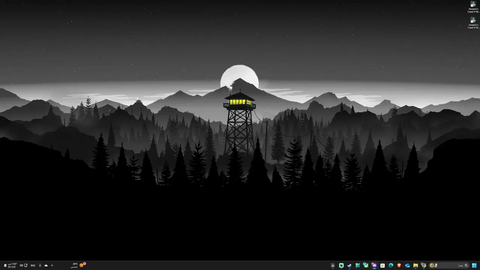The image size is (480, 270).
Task: Open the teal square app on taskbar
Action: click(341, 265)
